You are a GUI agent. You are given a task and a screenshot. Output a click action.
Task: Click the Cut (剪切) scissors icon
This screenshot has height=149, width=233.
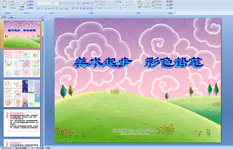tap(12, 1)
